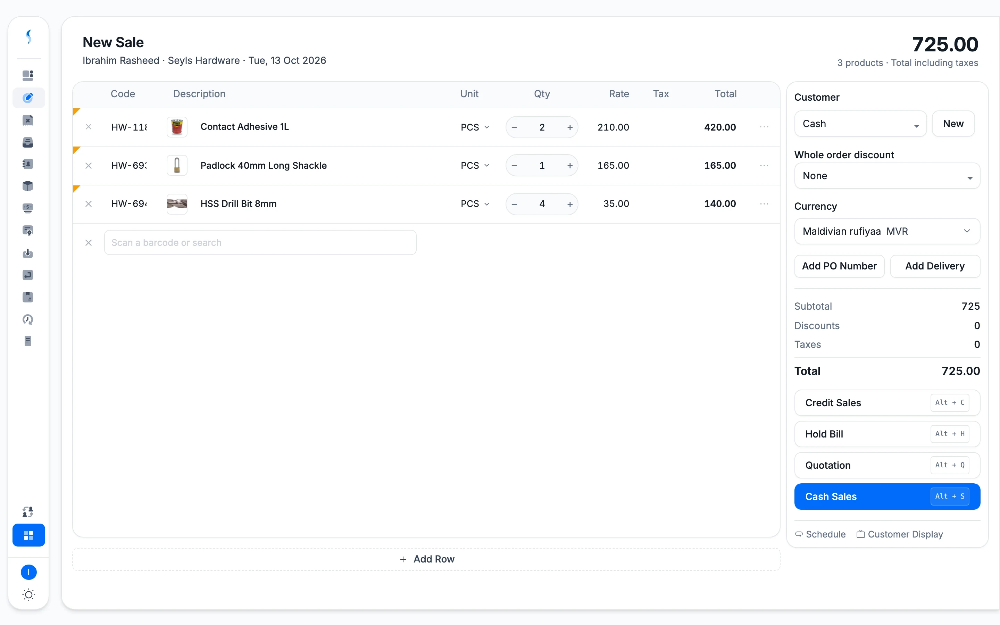Open the Maldivian rufiyaa currency dropdown

click(887, 231)
